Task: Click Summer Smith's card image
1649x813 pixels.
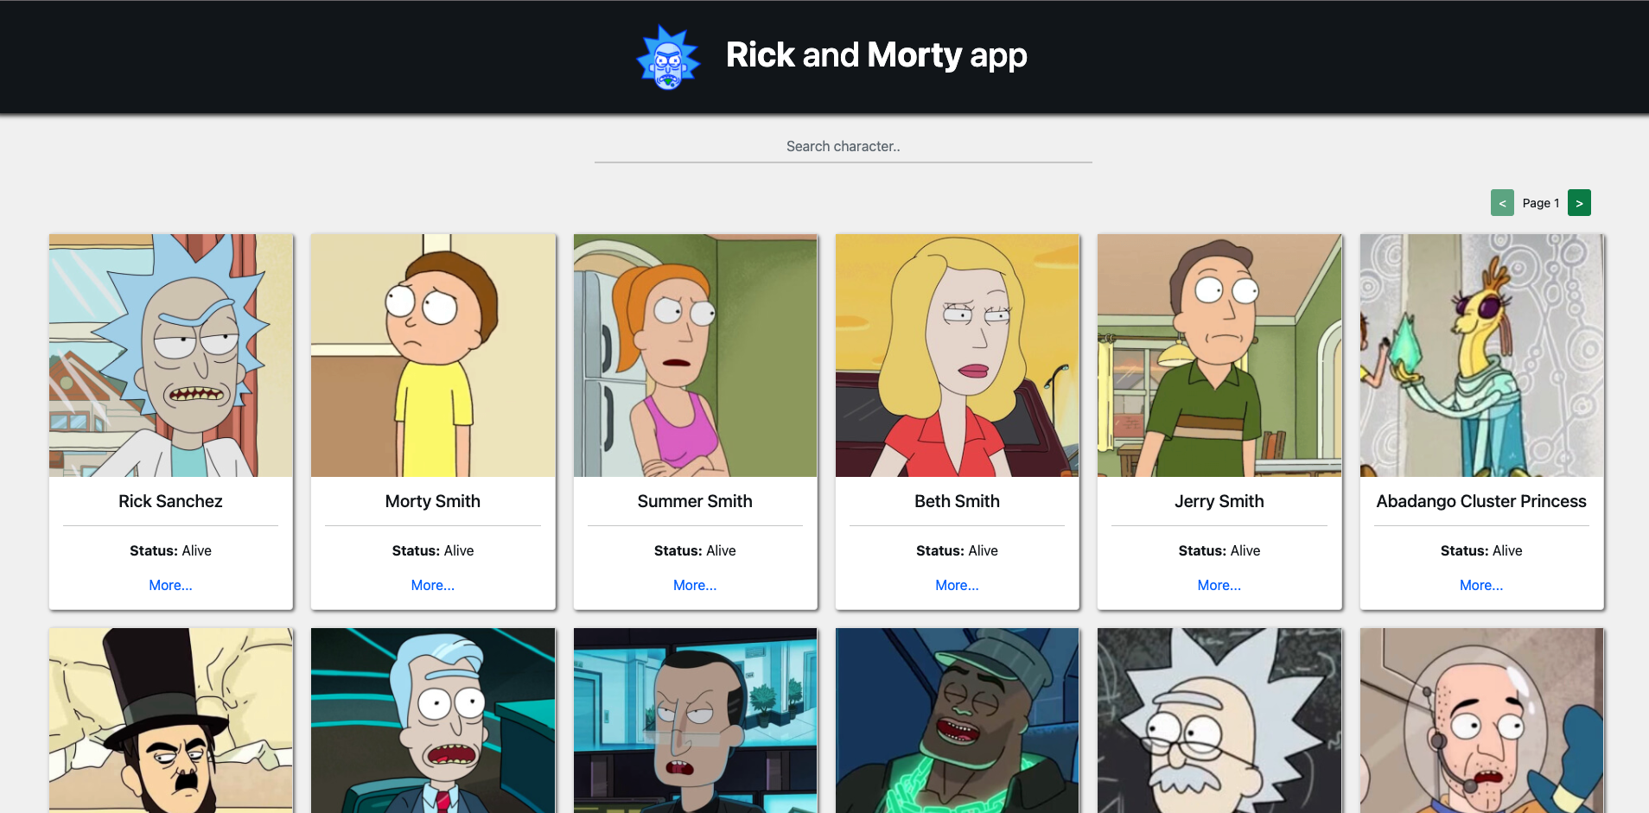Action: click(x=695, y=355)
